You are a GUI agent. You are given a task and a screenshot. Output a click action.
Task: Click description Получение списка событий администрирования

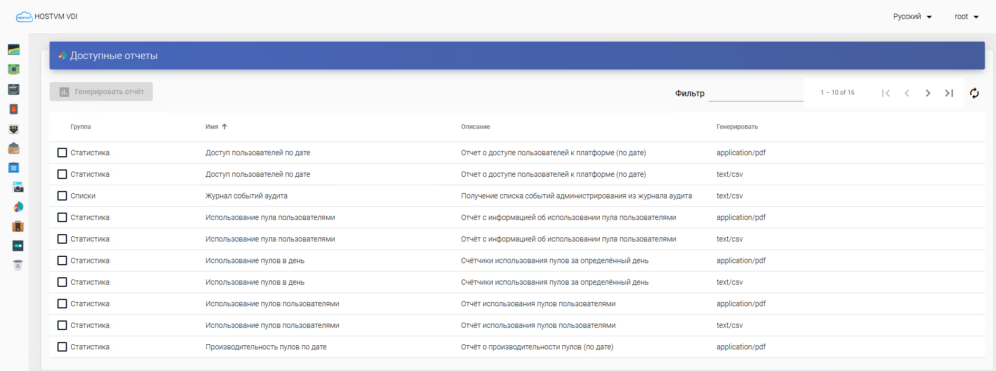(x=577, y=196)
